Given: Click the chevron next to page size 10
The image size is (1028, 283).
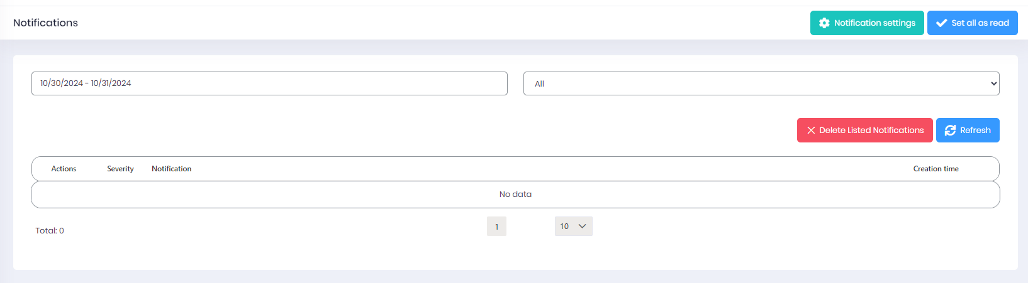Looking at the screenshot, I should click(x=582, y=227).
